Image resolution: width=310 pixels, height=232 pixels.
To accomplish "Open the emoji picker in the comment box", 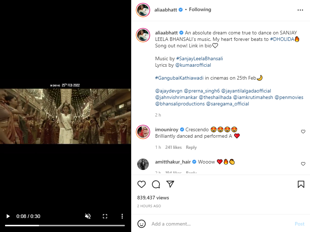I will 142,224.
